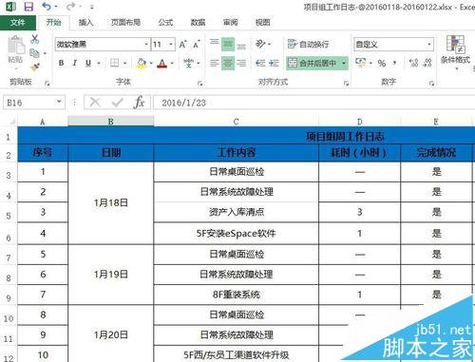
Task: Increase font size with larger A icon
Action: click(183, 45)
